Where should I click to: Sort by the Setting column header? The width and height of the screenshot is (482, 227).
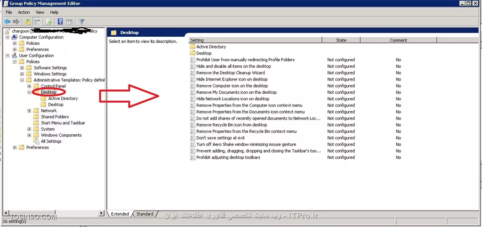[255, 40]
